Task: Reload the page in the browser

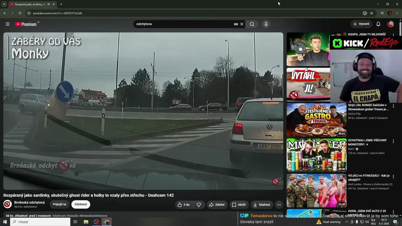Action: point(20,13)
